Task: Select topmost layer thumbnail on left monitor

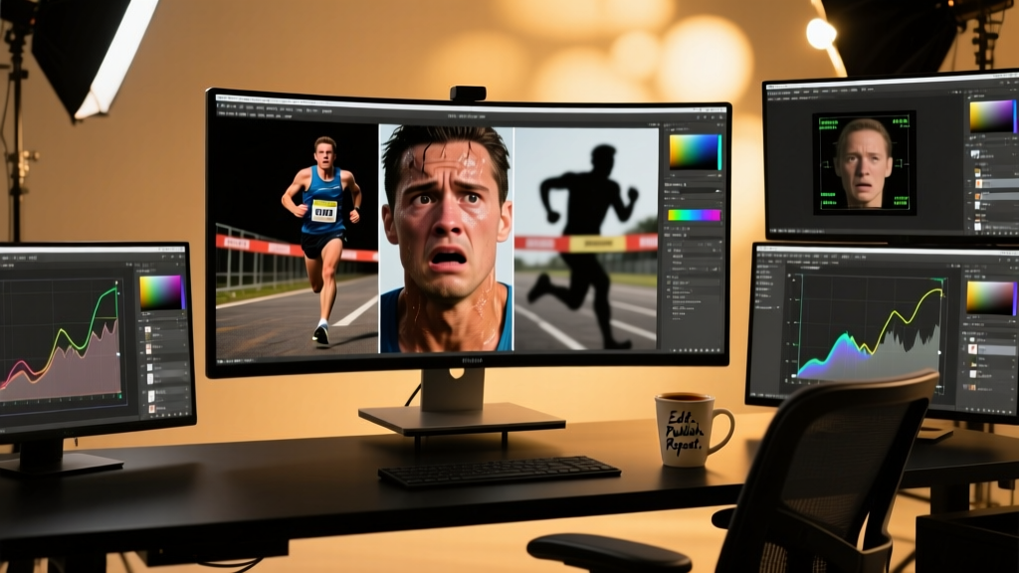Action: 148,330
